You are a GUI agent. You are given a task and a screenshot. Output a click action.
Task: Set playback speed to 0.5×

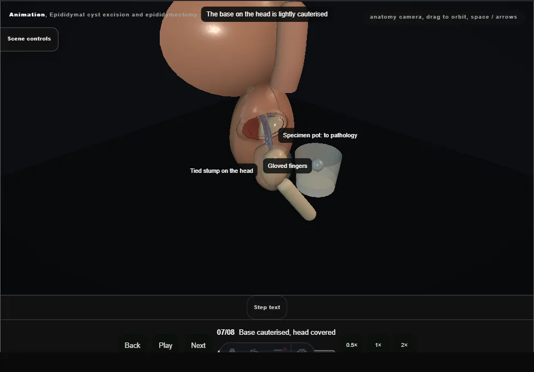click(x=352, y=345)
